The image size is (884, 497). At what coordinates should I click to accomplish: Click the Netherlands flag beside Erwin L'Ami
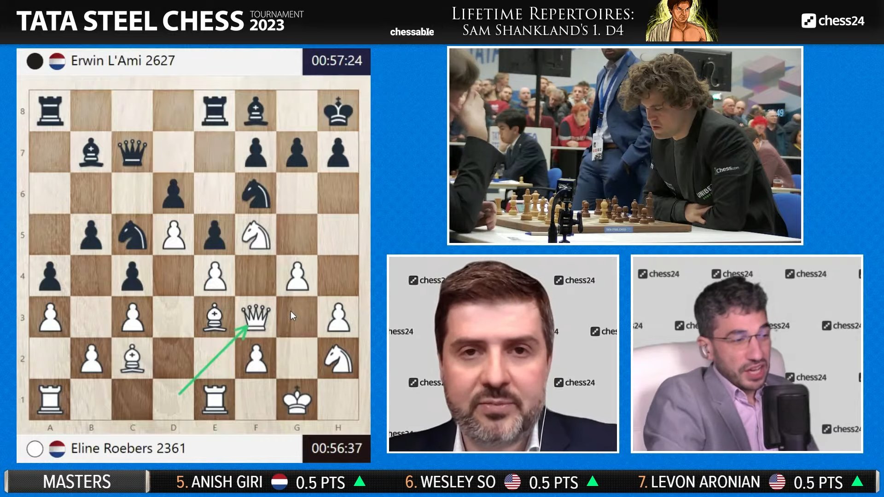pyautogui.click(x=57, y=61)
